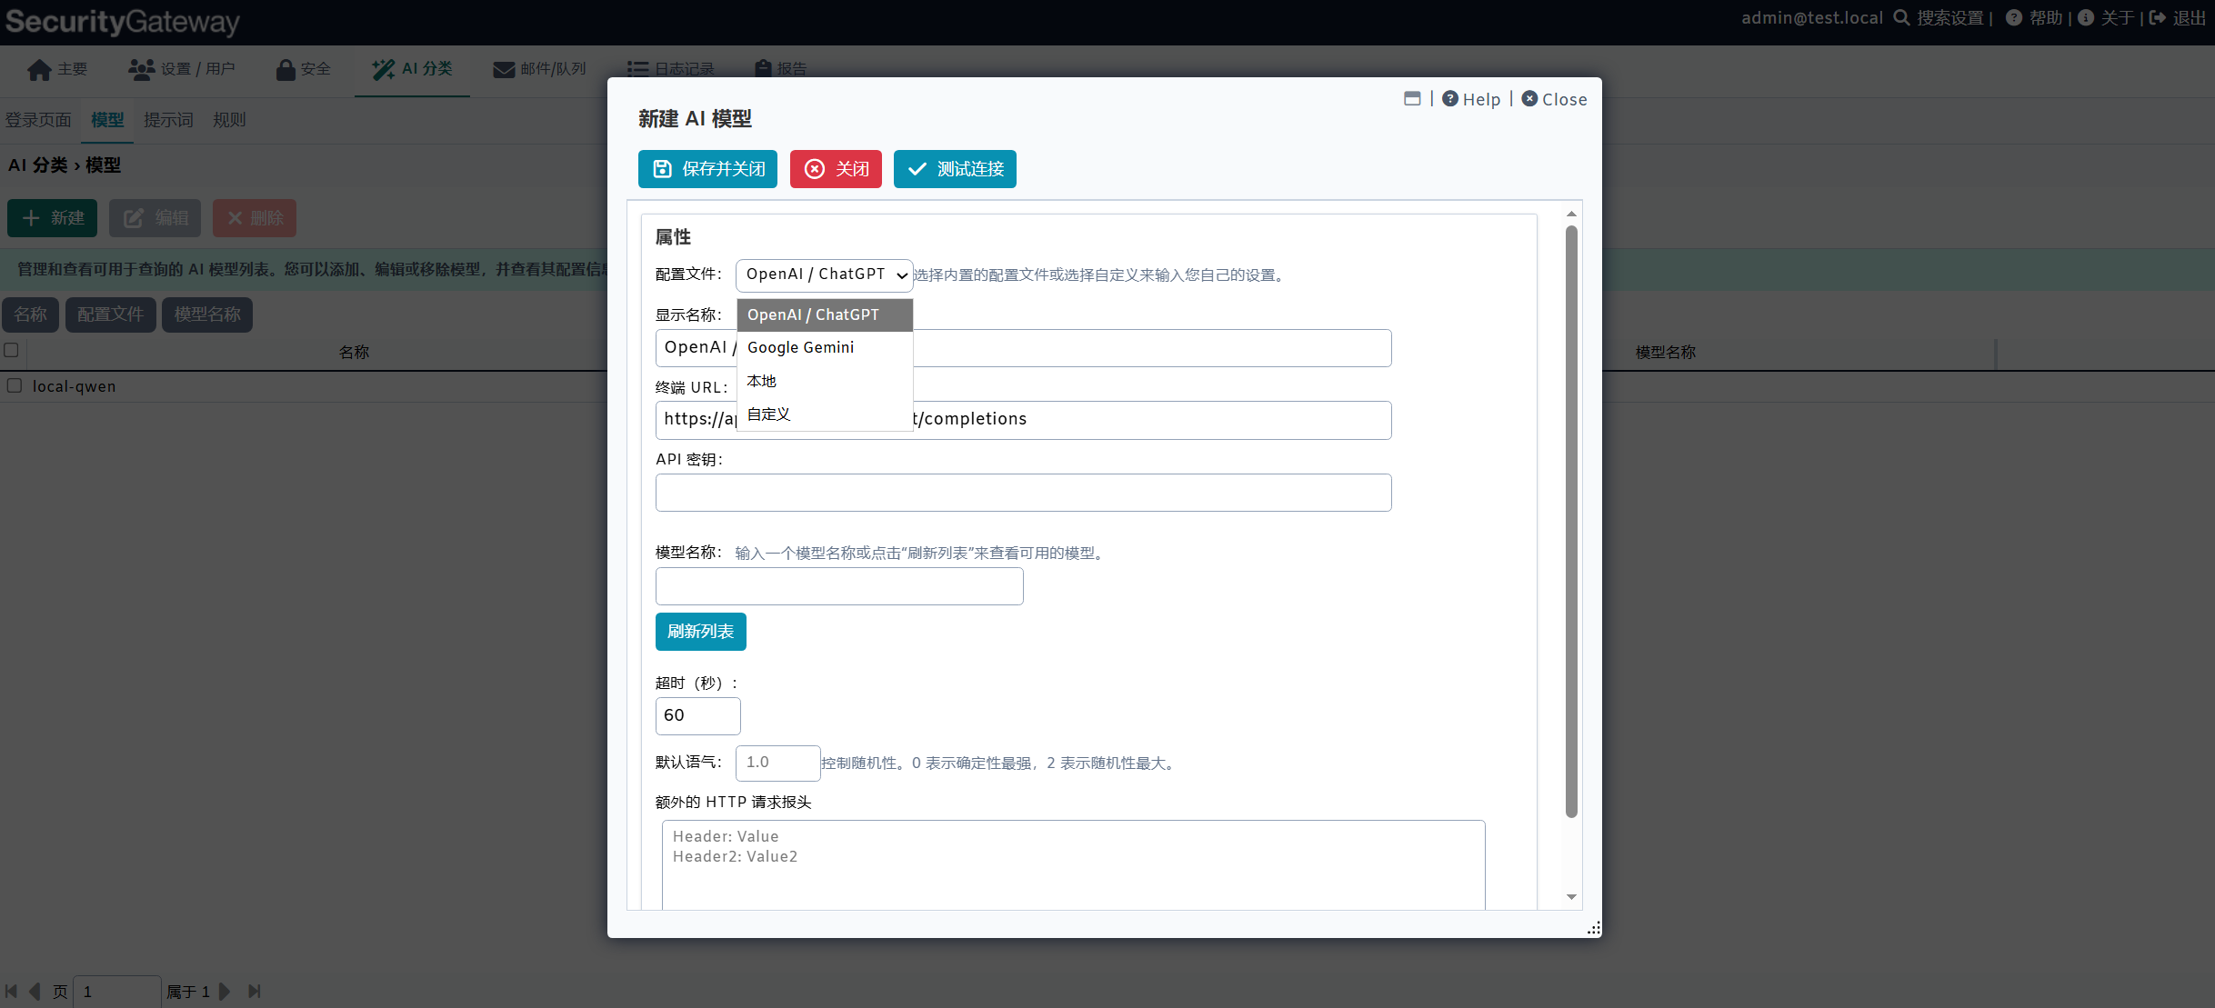Open 设置 / 用户 menu
This screenshot has height=1008, width=2215.
(x=181, y=69)
